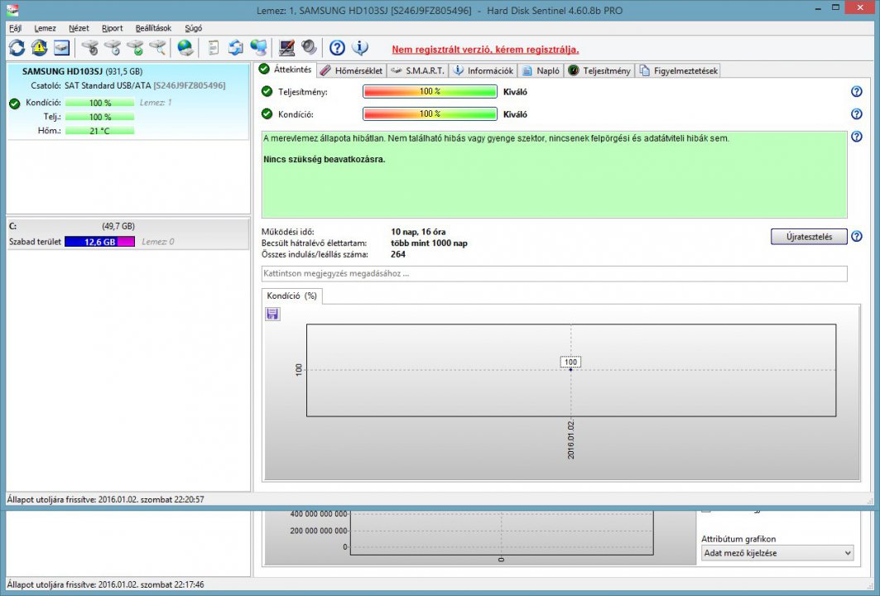Switch to the Teljesítmény tab
The height and width of the screenshot is (596, 880).
(599, 70)
